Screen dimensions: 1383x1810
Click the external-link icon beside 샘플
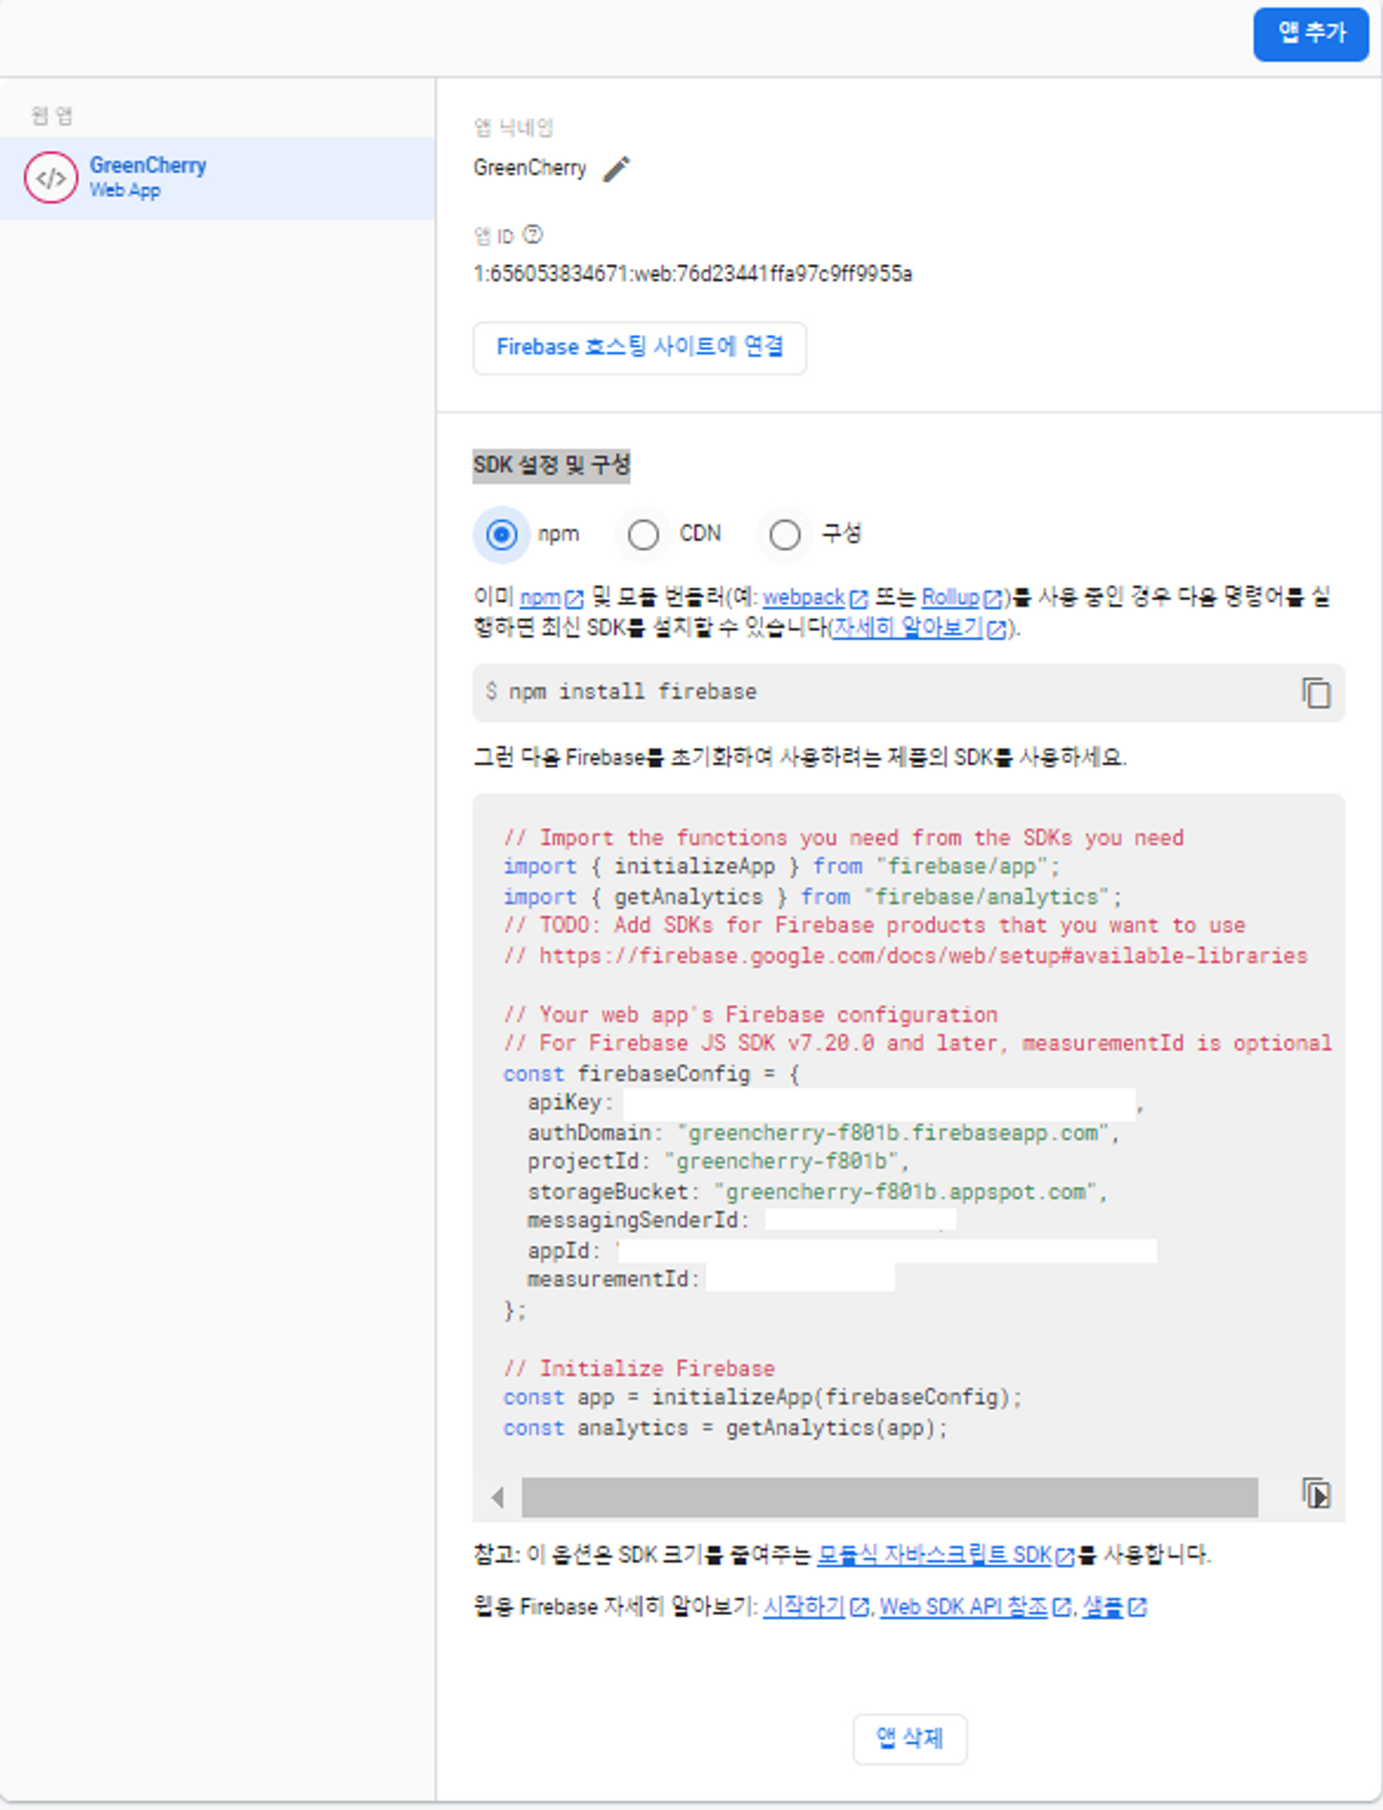[x=1137, y=1607]
